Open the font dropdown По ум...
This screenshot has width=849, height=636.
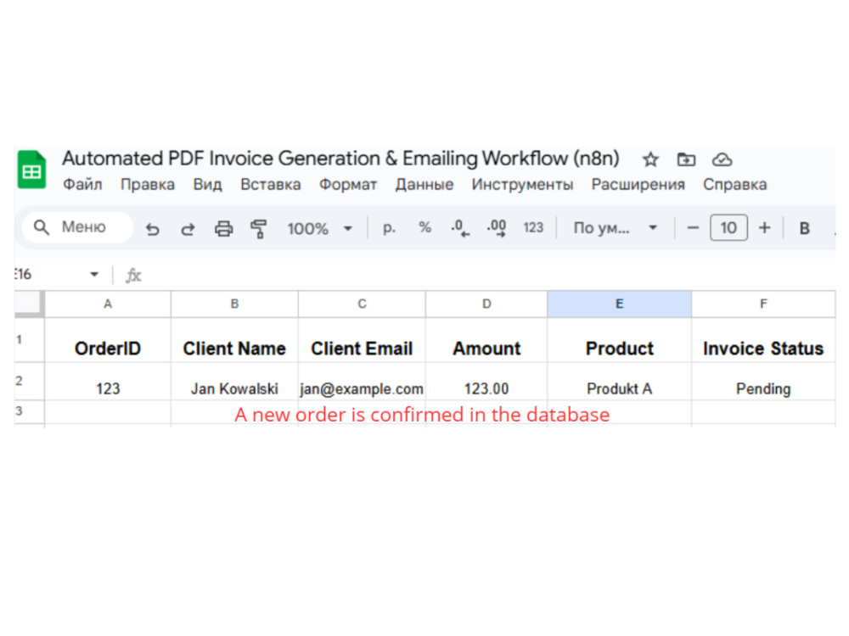(615, 227)
